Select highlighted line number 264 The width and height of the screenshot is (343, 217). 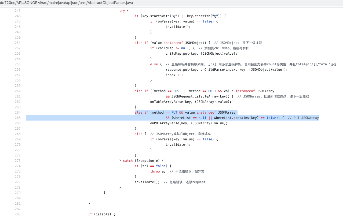click(17, 112)
